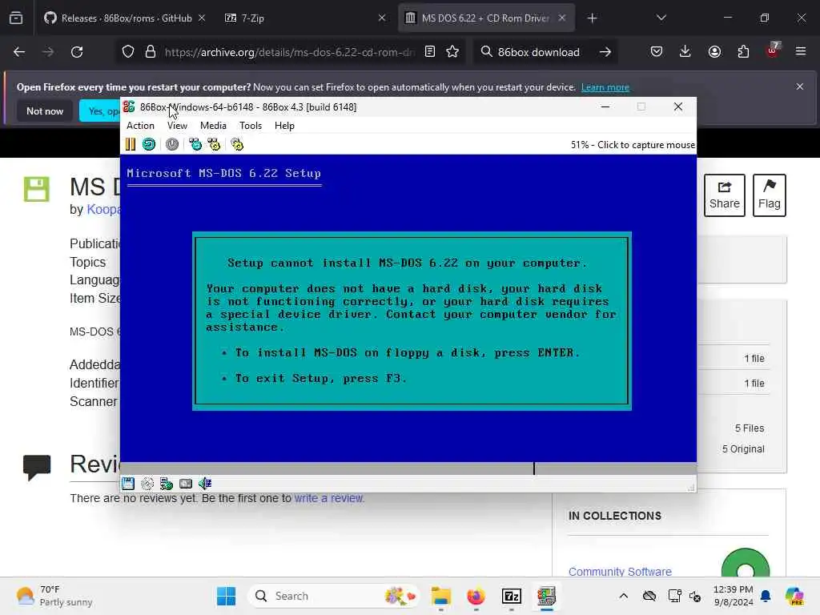820x615 pixels.
Task: Open the Firefox hamburger application menu
Action: click(801, 52)
